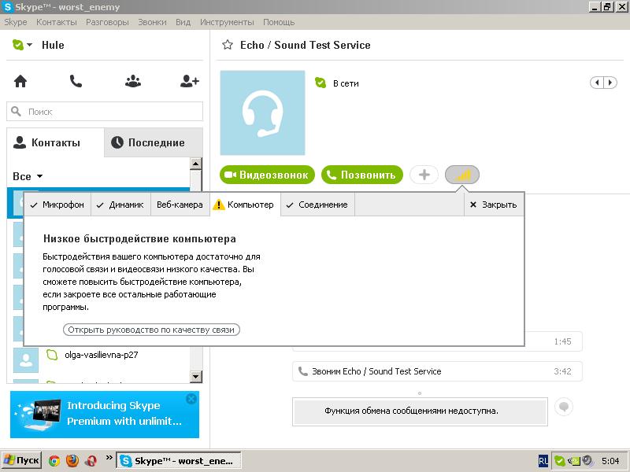Viewport: 630px width, 472px height.
Task: Click Открыть руководство по качеству связи
Action: (x=151, y=330)
